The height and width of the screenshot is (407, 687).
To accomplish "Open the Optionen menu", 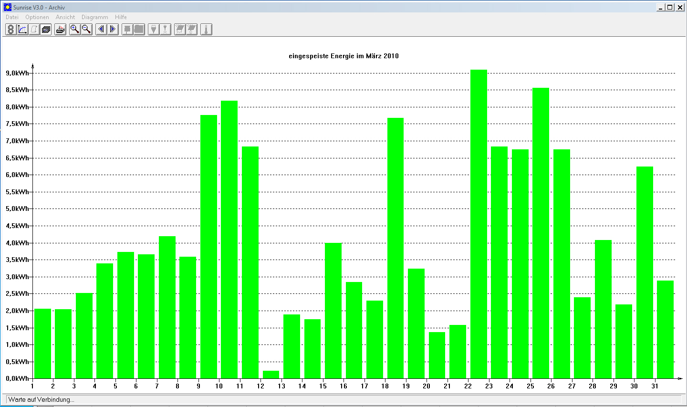I will click(37, 17).
